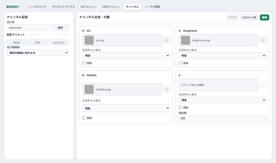Select the チャンネル tab
Image resolution: width=276 pixels, height=163 pixels.
[132, 7]
